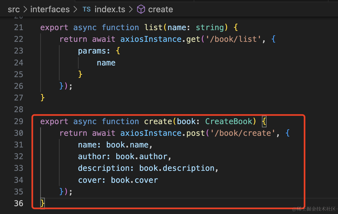This screenshot has width=338, height=214.
Task: Click the create function name on line 29
Action: (x=158, y=121)
